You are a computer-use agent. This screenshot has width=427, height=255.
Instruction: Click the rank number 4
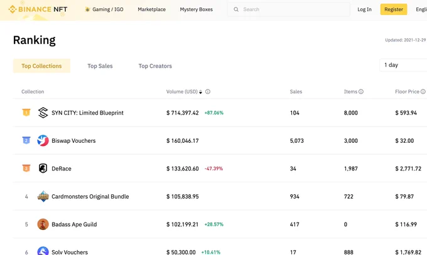pos(26,196)
